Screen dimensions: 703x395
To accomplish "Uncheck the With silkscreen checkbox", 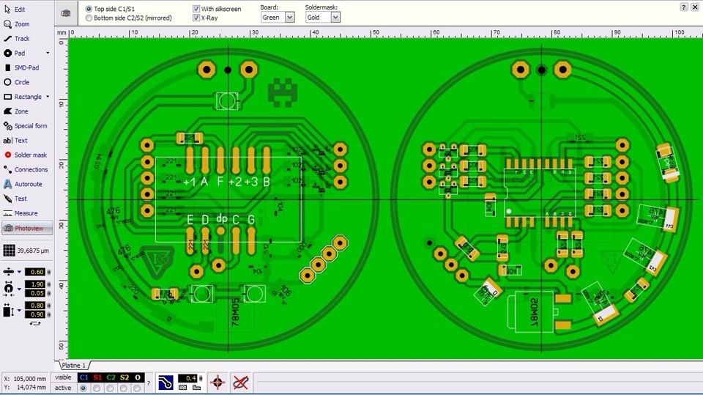I will 196,9.
